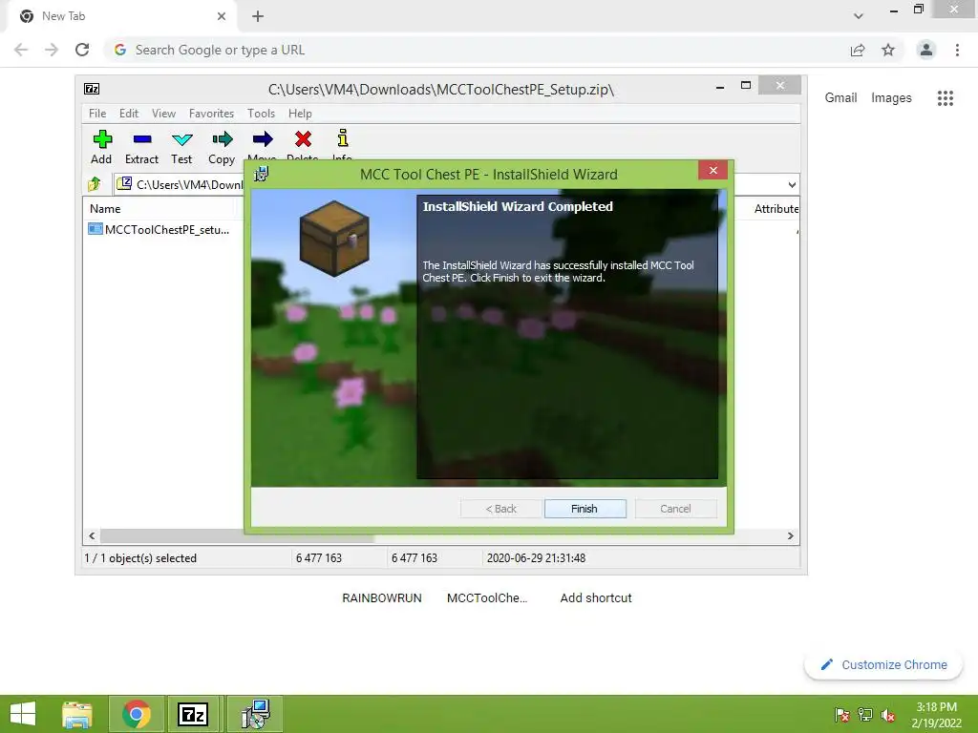Select the MCCToolChestPE_setu... file row icon

pyautogui.click(x=95, y=229)
